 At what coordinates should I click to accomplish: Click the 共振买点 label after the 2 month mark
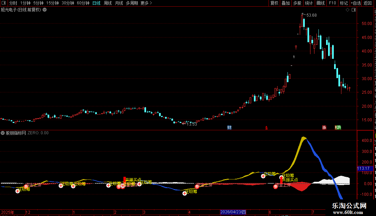[133, 180]
